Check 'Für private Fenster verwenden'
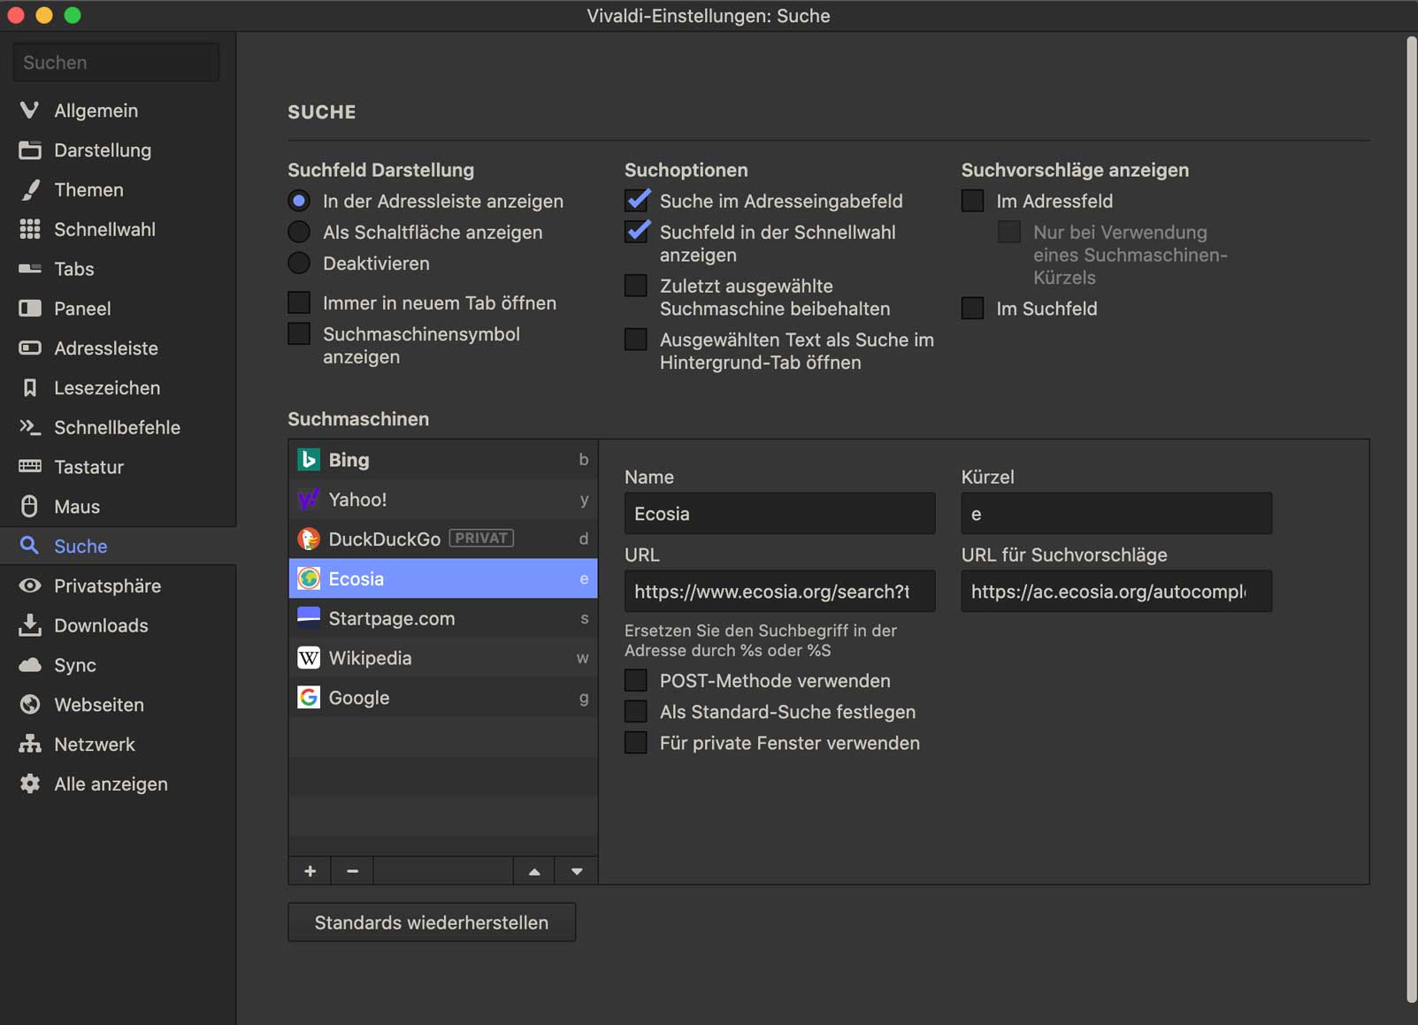The width and height of the screenshot is (1418, 1025). (636, 743)
